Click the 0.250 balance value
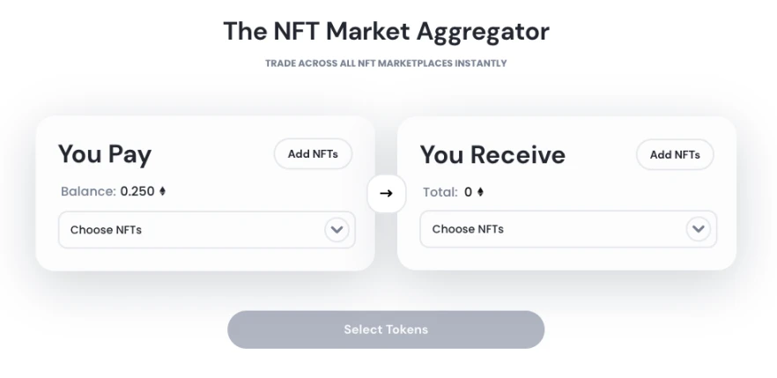Viewport: 777px width, 378px height. coord(137,191)
